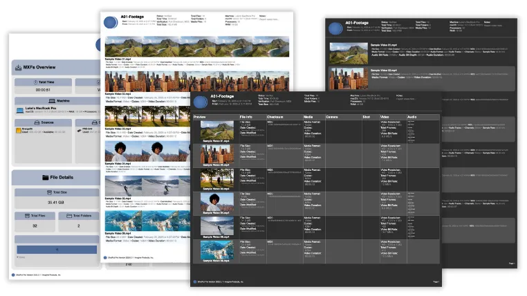Click the drive icon in the Sources header
527x296 pixels.
click(x=37, y=122)
